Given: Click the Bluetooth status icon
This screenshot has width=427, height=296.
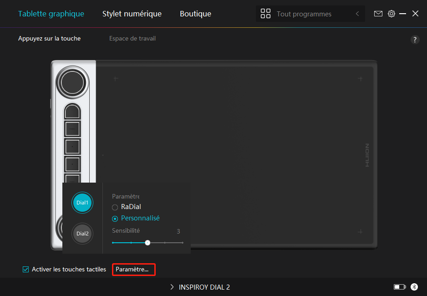Looking at the screenshot, I should click(414, 287).
